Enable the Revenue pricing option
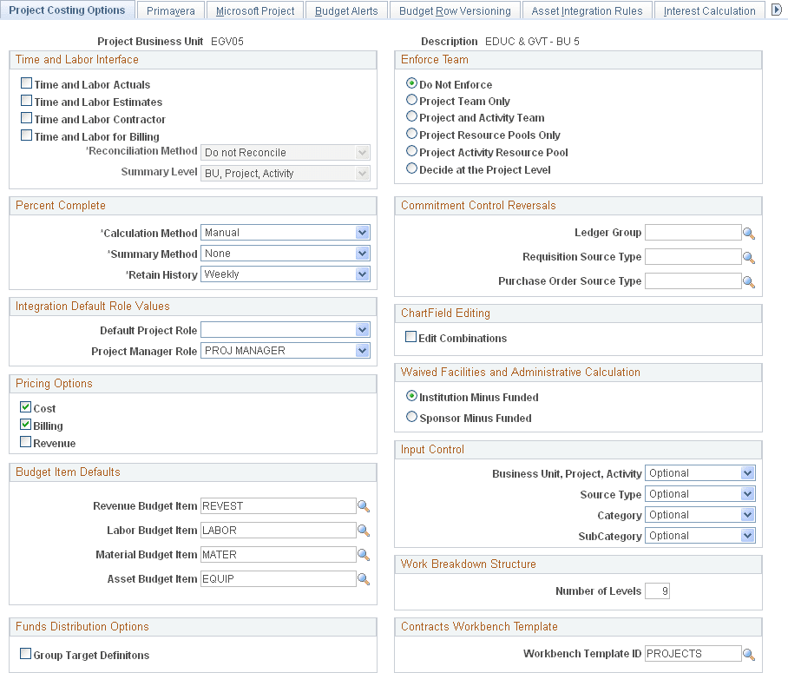Viewport: 788px width, 673px height. (x=25, y=443)
